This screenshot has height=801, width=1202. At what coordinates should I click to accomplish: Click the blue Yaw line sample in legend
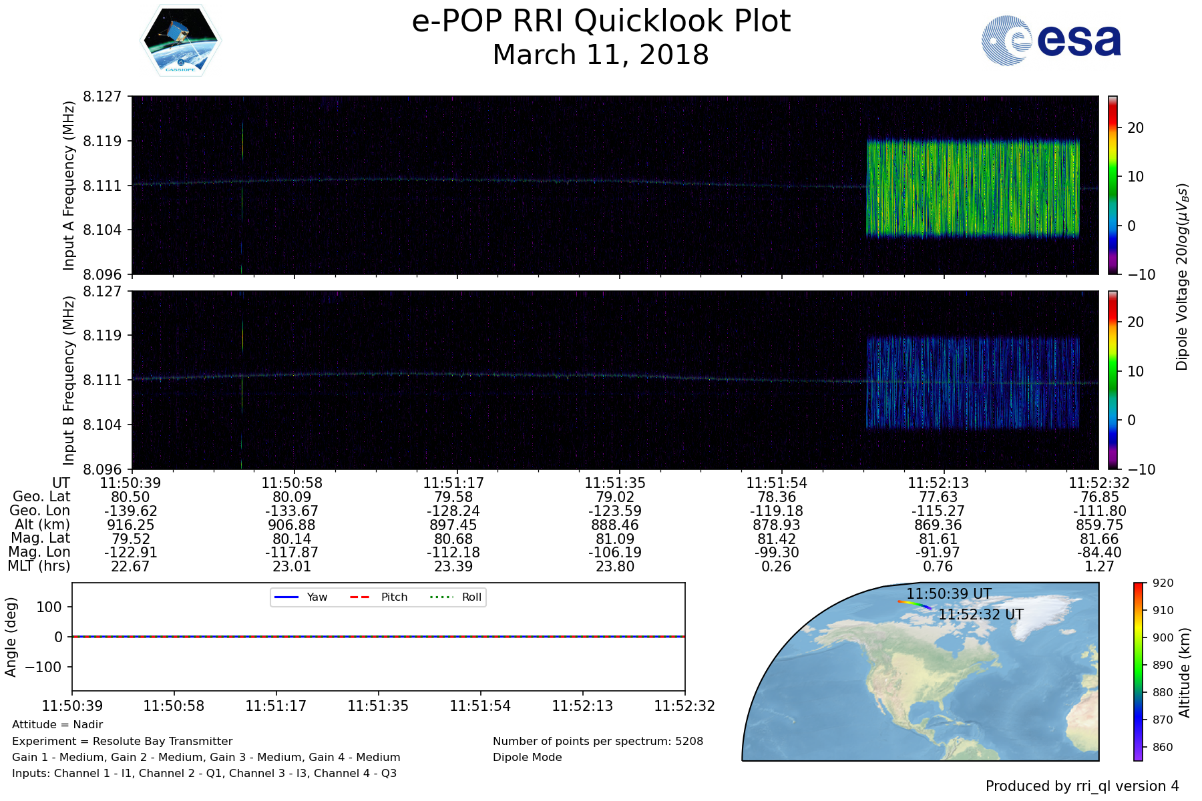click(286, 597)
